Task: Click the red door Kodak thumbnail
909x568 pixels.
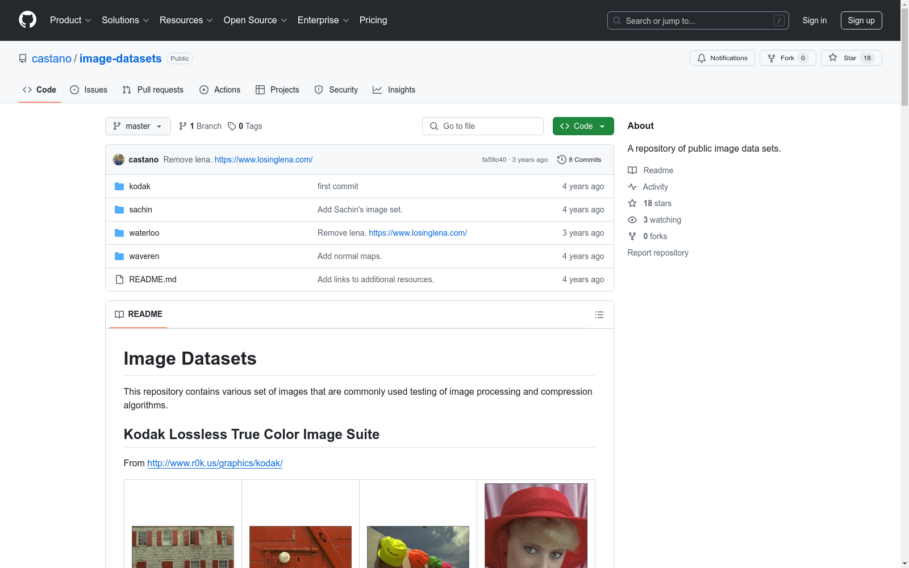Action: click(x=301, y=547)
